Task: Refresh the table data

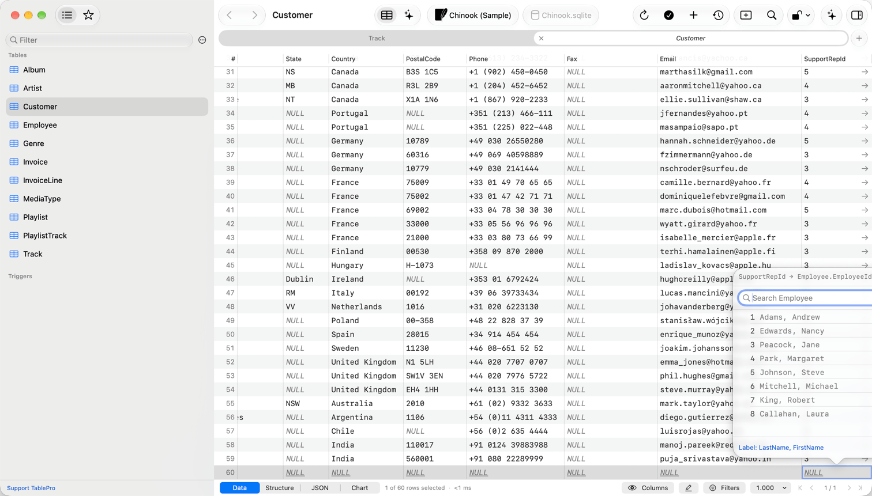Action: click(x=644, y=15)
